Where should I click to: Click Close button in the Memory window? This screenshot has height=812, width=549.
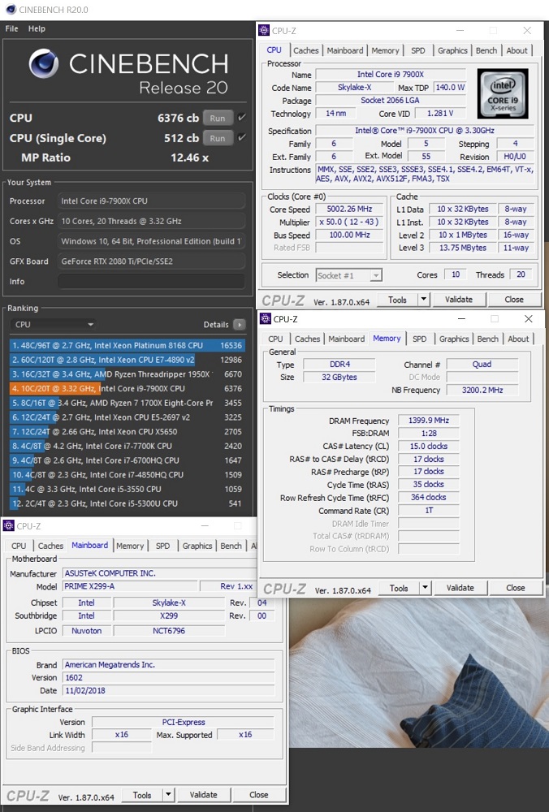(x=516, y=588)
